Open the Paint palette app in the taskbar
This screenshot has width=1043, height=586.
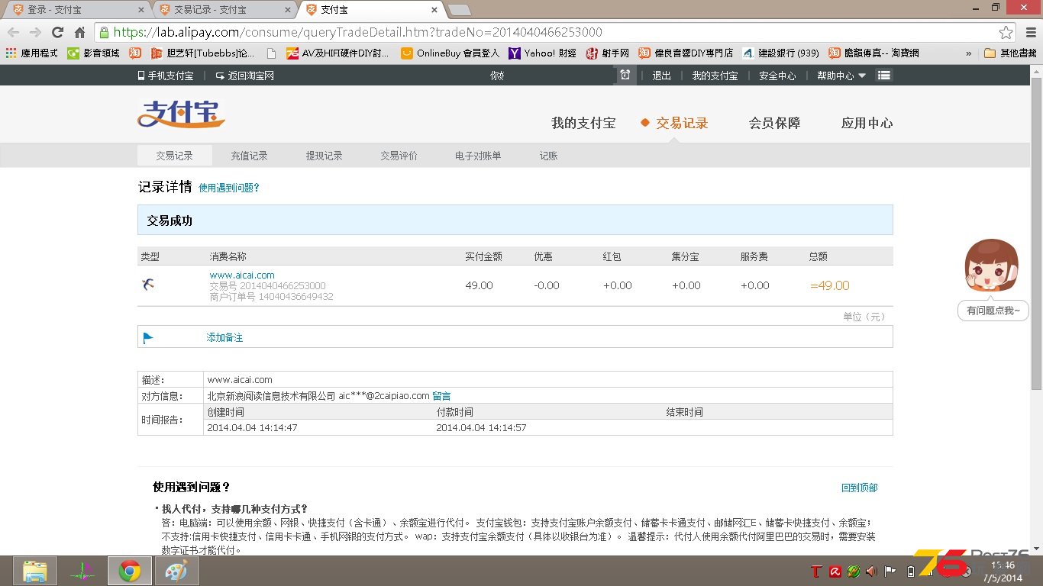176,571
